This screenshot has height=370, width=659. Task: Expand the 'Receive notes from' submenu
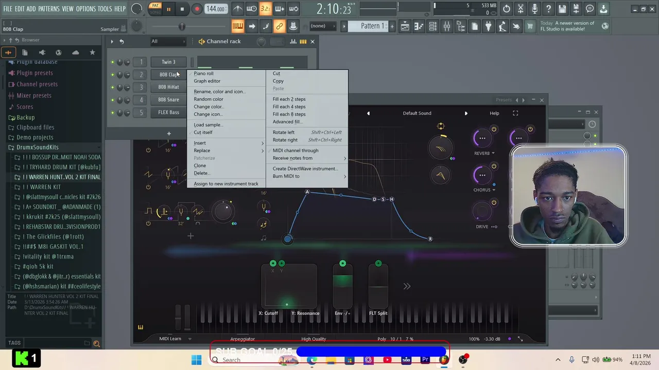tap(308, 158)
